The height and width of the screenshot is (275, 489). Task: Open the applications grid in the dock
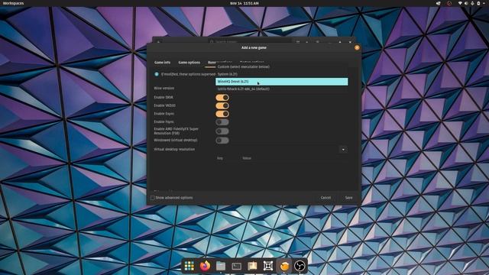click(189, 266)
